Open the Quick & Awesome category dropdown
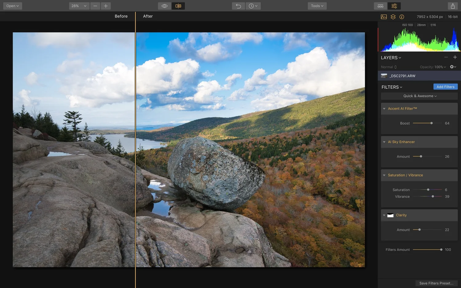Screen dimensions: 461x288 (x=419, y=96)
